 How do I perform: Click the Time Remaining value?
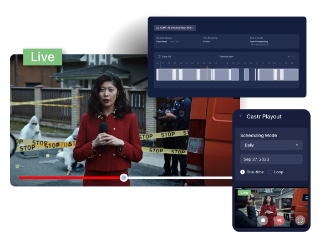pos(206,42)
